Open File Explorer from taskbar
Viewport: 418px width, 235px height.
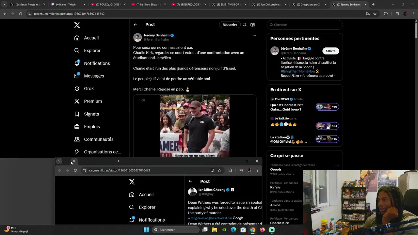pyautogui.click(x=214, y=230)
